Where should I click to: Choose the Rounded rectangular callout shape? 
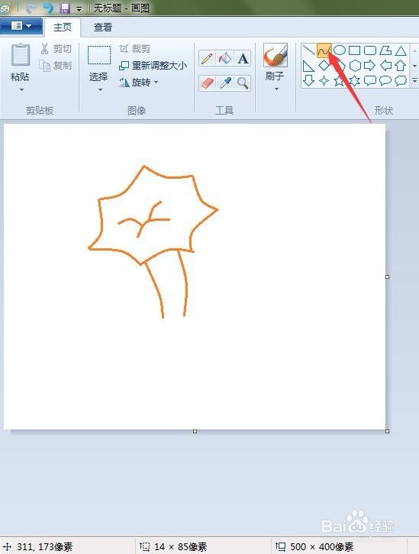click(x=370, y=80)
